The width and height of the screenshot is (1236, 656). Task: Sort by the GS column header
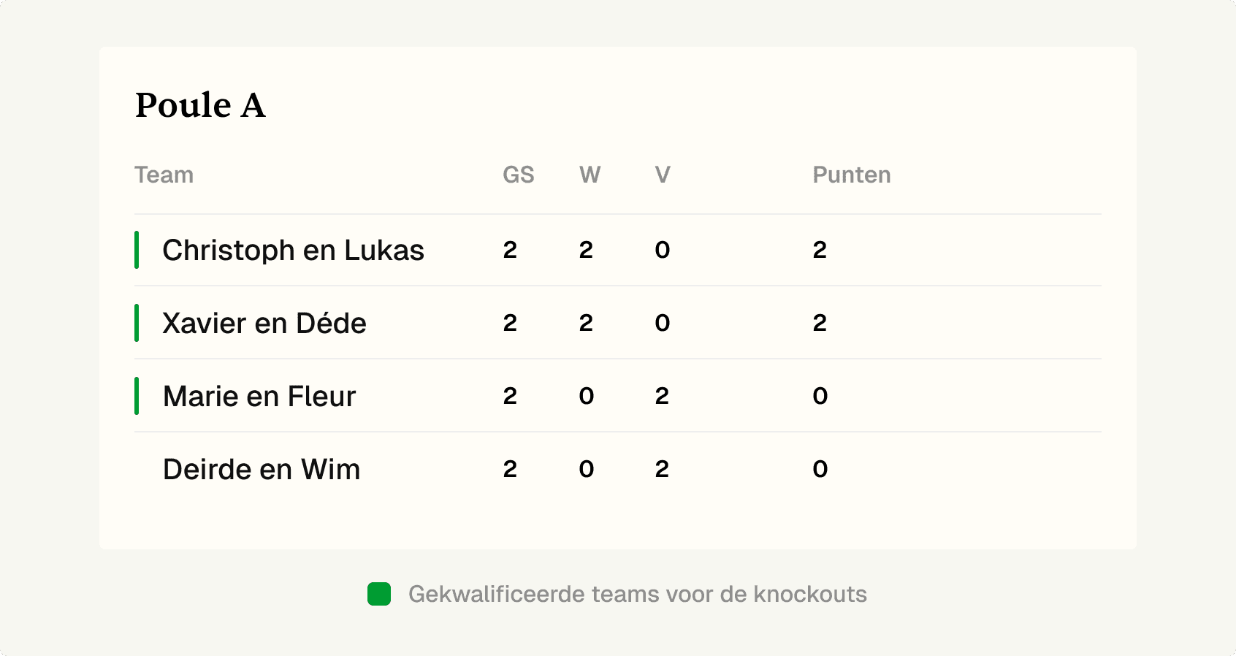pyautogui.click(x=519, y=175)
